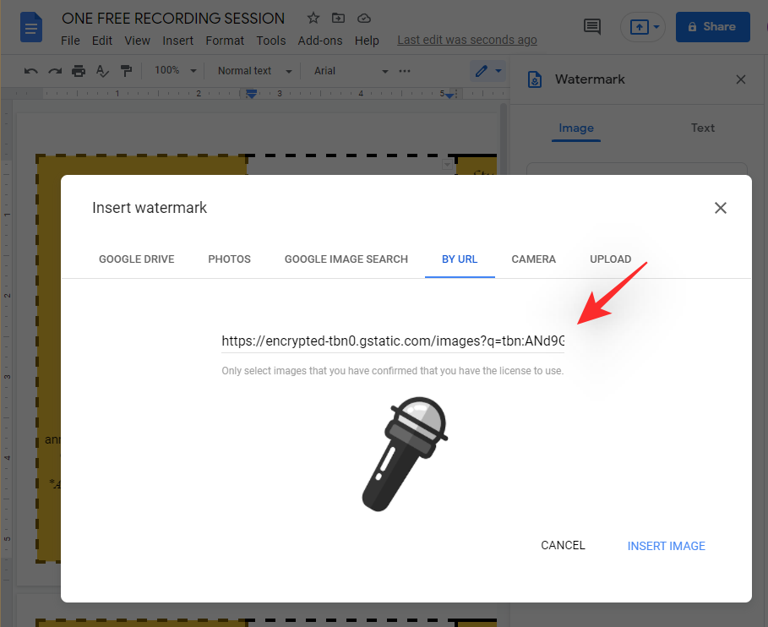
Task: Star the document with the star icon
Action: coord(313,18)
